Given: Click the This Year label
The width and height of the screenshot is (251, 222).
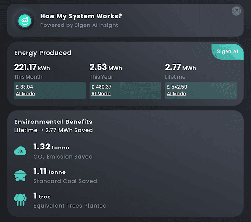Looking at the screenshot, I should [101, 77].
